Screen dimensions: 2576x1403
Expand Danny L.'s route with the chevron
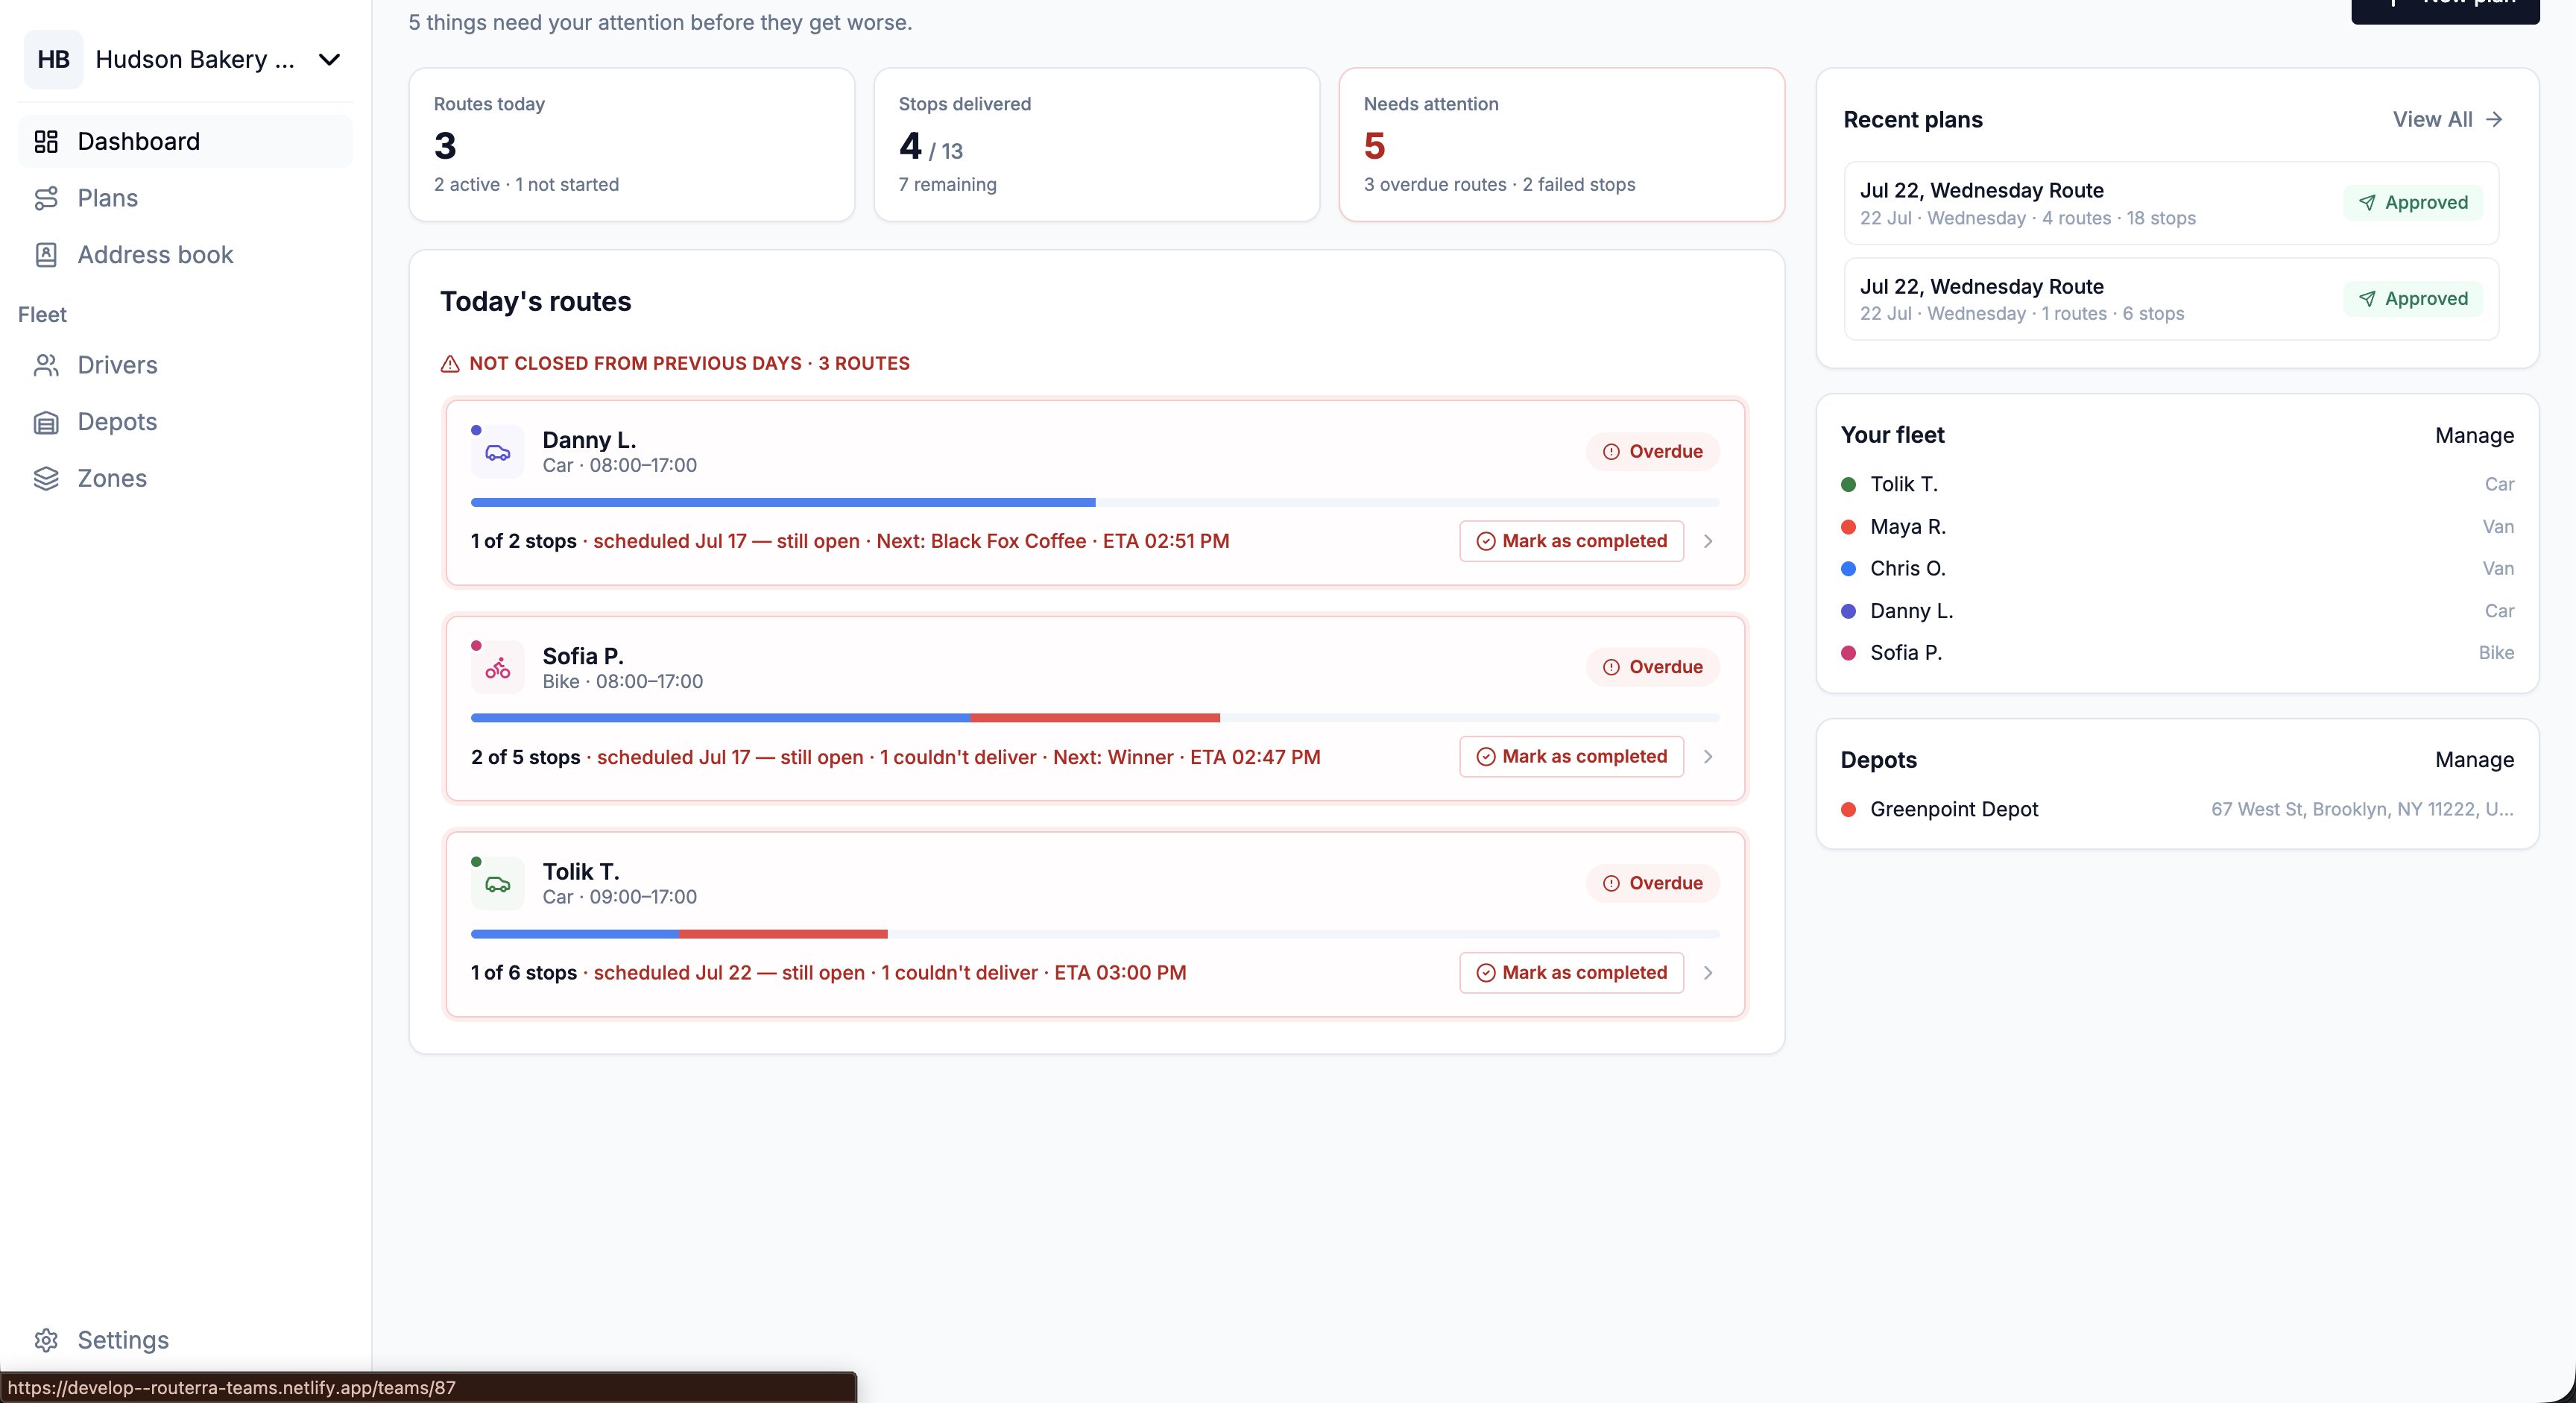[1708, 541]
